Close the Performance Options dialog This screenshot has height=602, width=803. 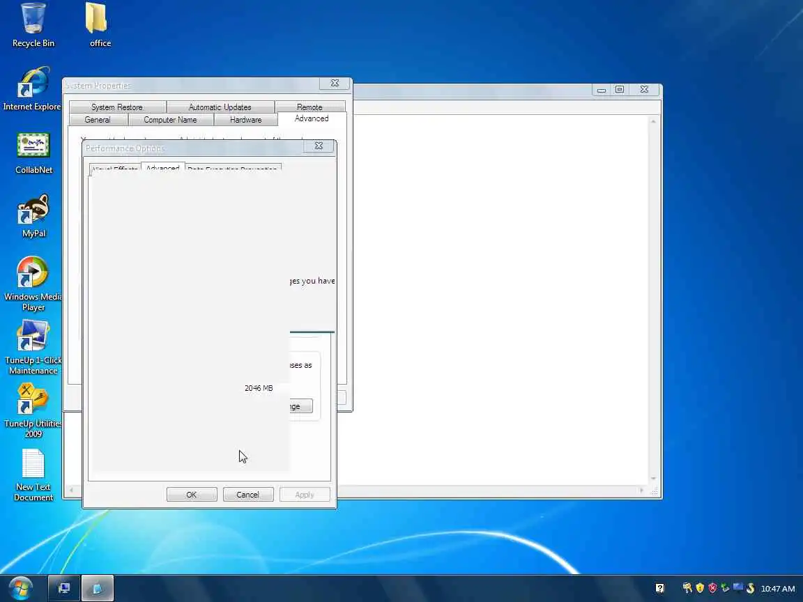pos(319,146)
